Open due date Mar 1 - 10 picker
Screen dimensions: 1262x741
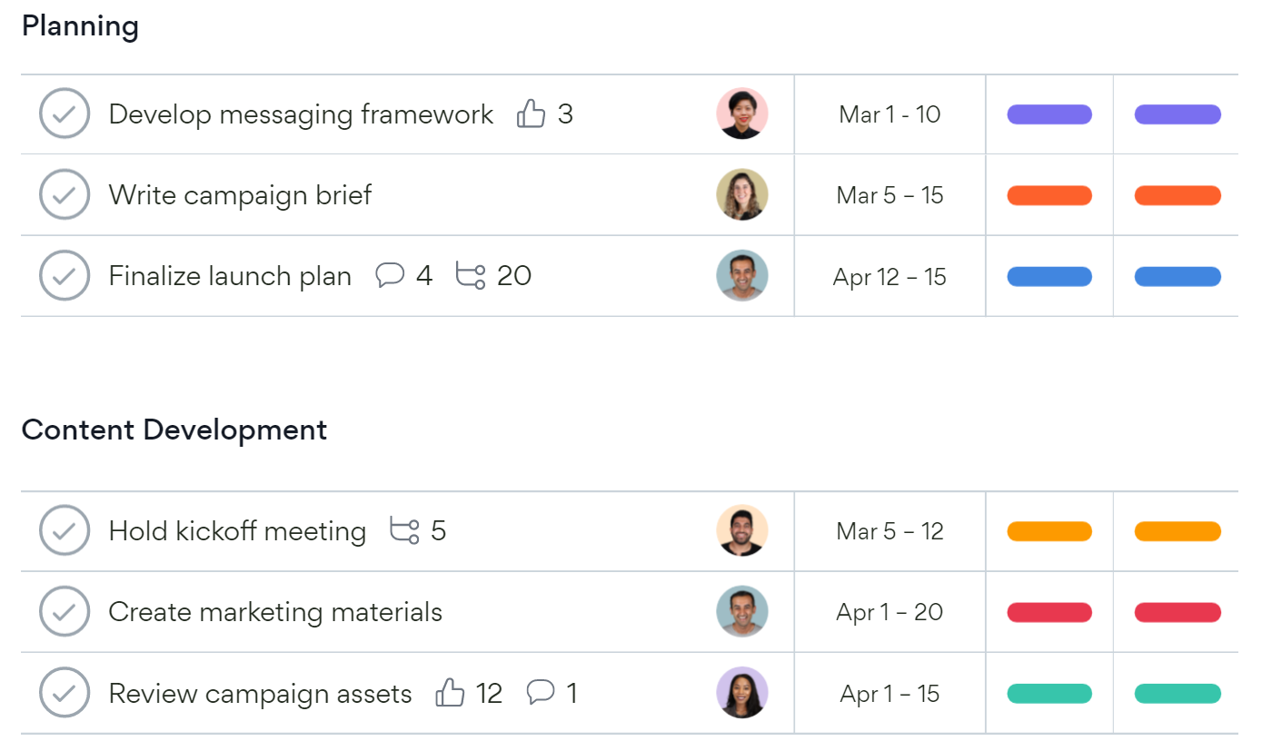point(889,114)
